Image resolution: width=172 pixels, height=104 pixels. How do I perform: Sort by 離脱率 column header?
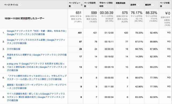[x=148, y=5]
